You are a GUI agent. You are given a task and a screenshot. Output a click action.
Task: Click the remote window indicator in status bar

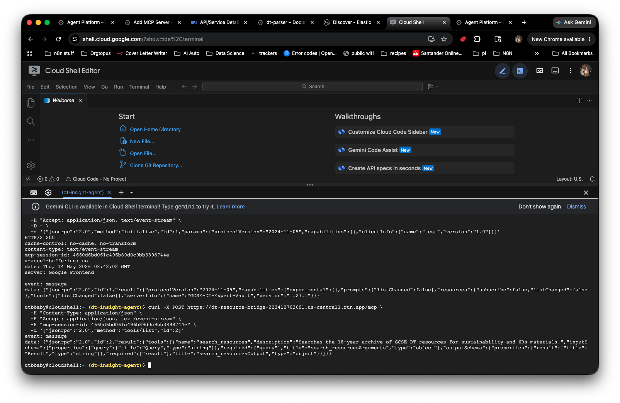28,179
